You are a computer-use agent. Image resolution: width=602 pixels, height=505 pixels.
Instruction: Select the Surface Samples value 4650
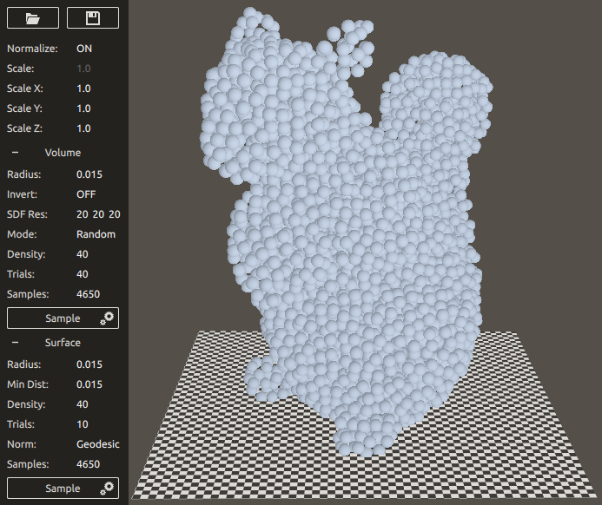pyautogui.click(x=88, y=464)
